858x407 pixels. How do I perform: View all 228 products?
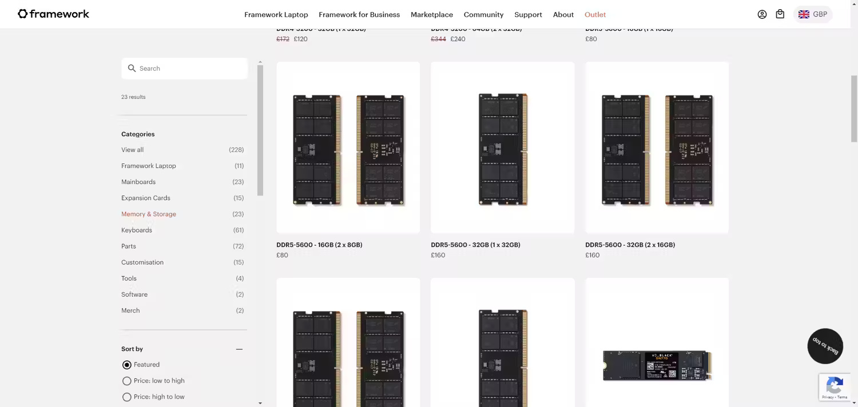(x=132, y=150)
